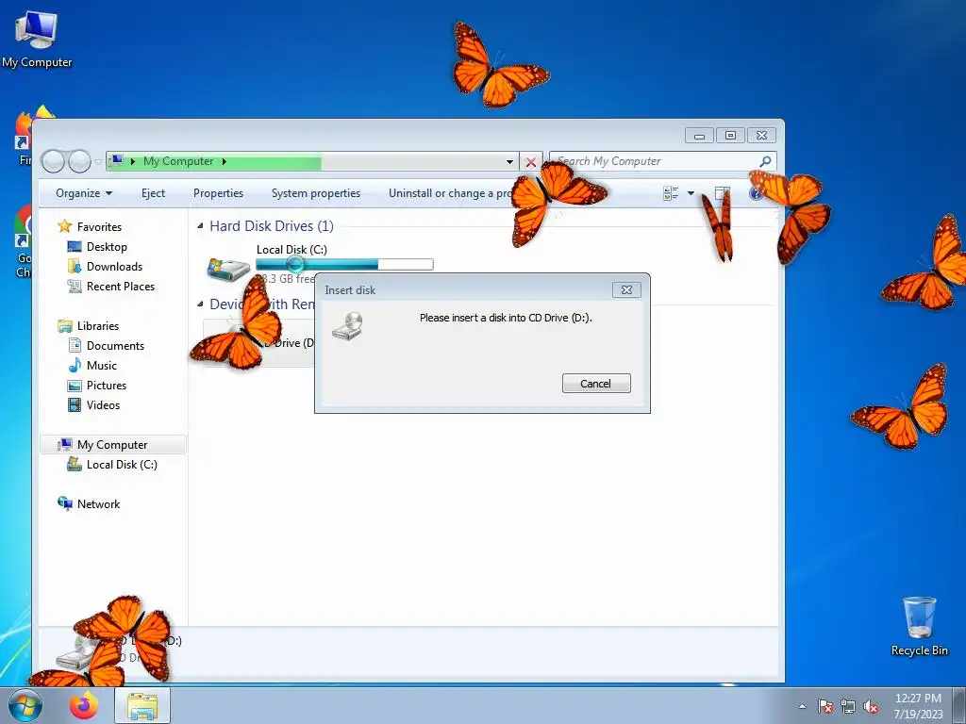Click the Forward navigation button

point(79,161)
